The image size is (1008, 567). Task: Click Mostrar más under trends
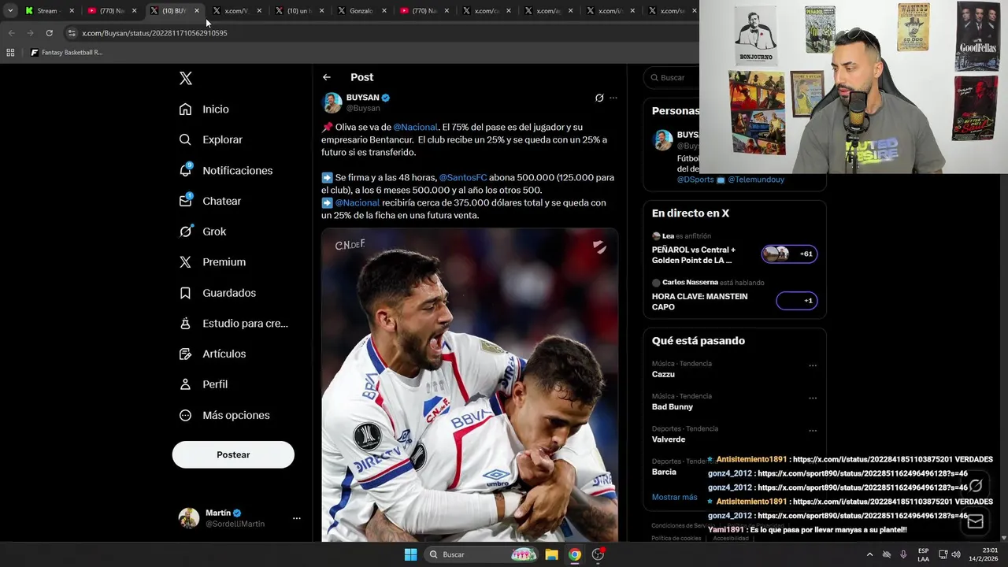[674, 497]
